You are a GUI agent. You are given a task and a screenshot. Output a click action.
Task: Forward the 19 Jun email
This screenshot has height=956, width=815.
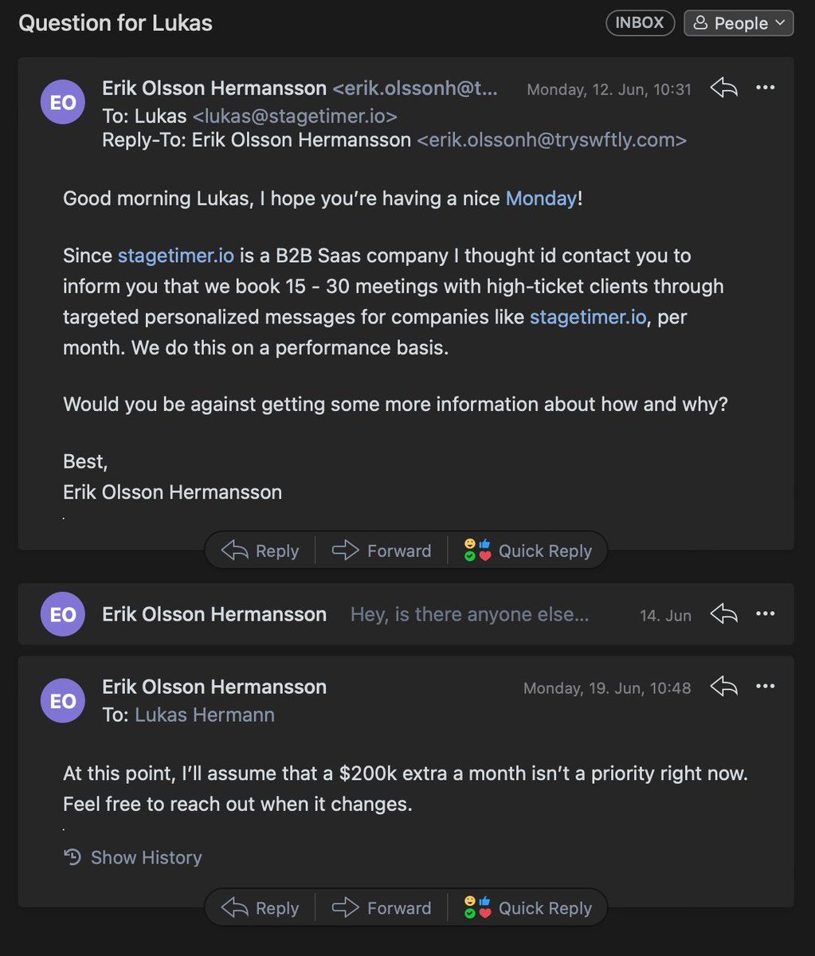coord(382,908)
